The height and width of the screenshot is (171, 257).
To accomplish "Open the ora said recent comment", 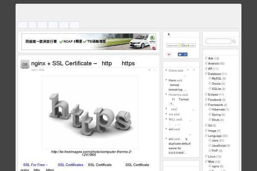I will pos(174,114).
